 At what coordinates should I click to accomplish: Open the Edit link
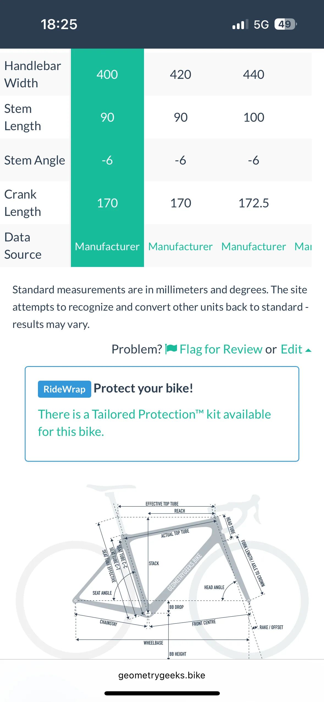[291, 349]
